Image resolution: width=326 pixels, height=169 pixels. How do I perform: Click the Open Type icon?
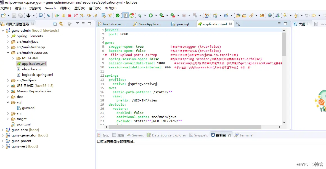pyautogui.click(x=238, y=15)
